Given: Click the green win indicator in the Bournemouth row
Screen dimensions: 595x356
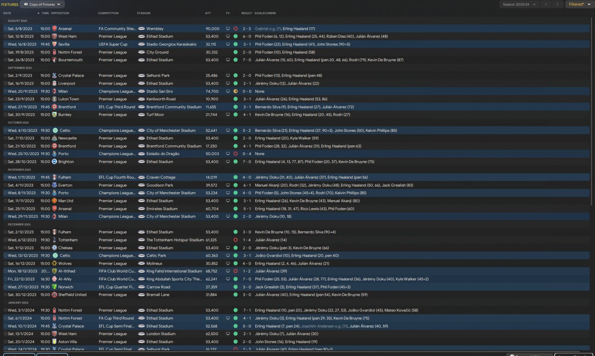Looking at the screenshot, I should pos(236,60).
